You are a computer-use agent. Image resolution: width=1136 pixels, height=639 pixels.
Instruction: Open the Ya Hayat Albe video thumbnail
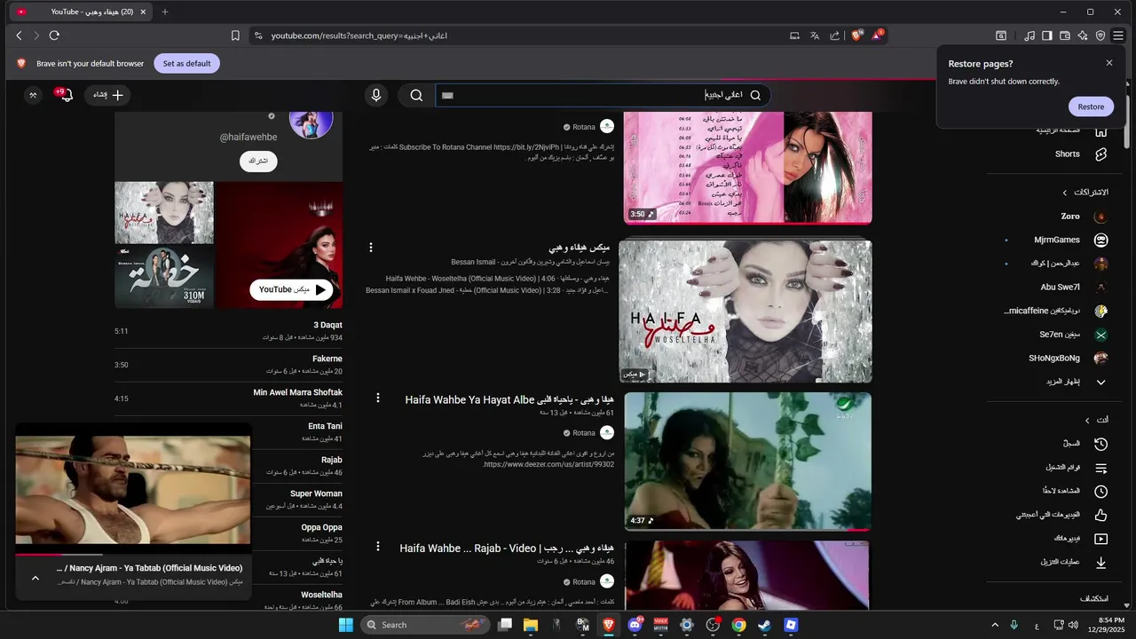pos(748,461)
